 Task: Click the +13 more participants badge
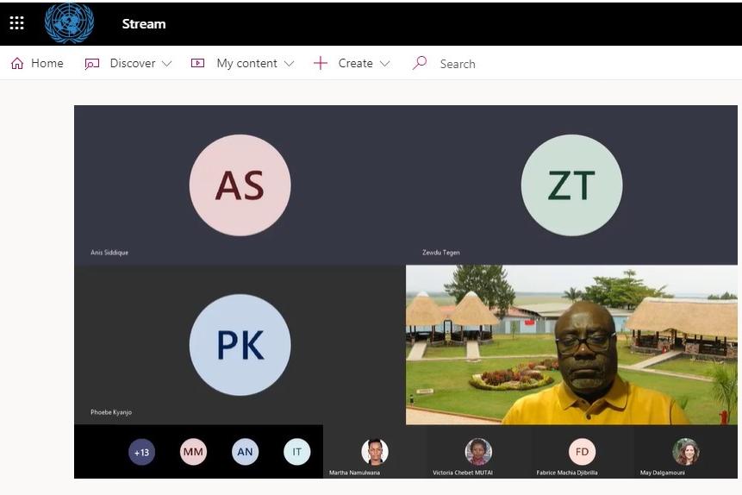pos(141,452)
